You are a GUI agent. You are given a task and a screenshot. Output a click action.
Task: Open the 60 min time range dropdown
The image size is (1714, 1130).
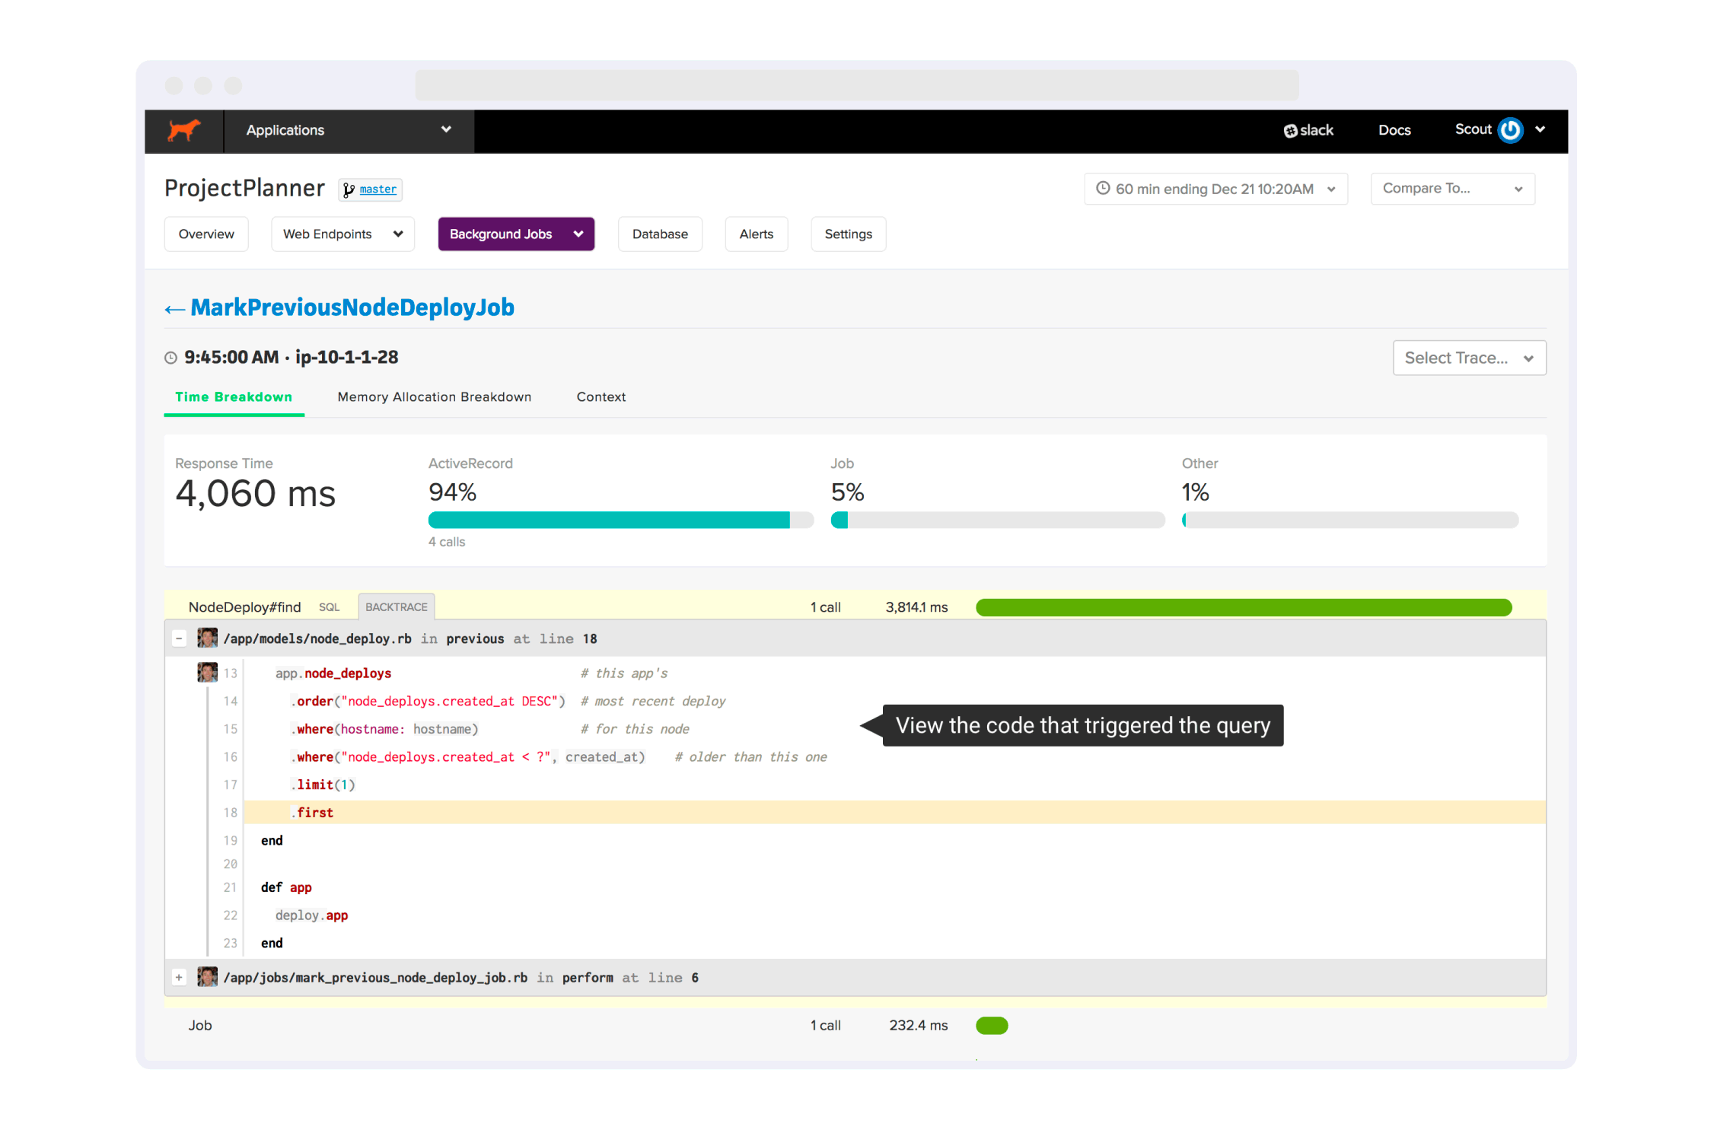click(1215, 189)
